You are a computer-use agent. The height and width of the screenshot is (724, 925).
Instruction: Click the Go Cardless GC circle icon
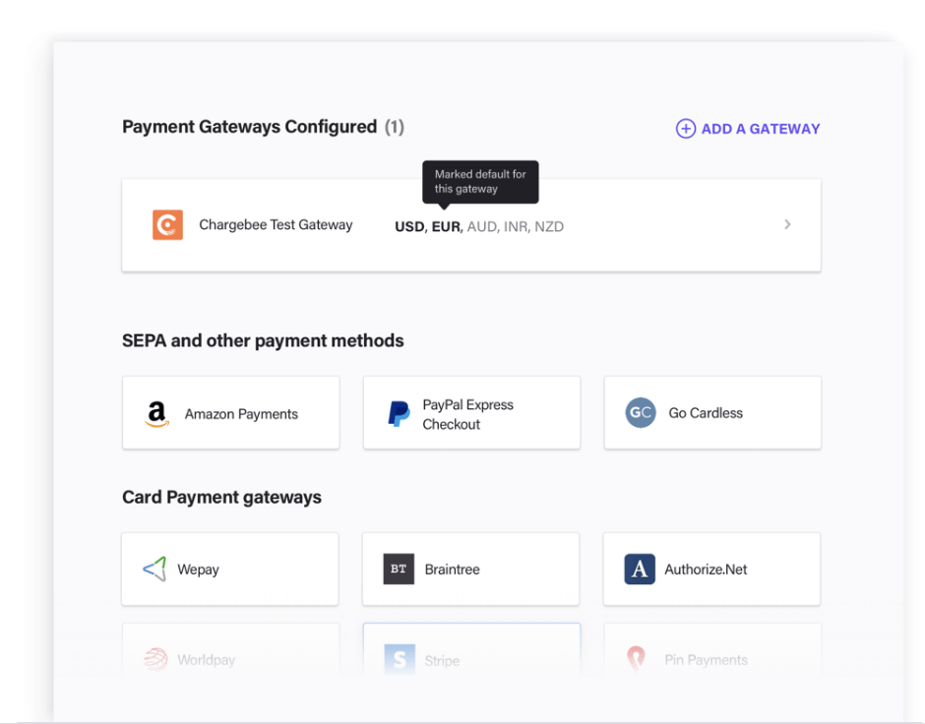click(x=641, y=413)
